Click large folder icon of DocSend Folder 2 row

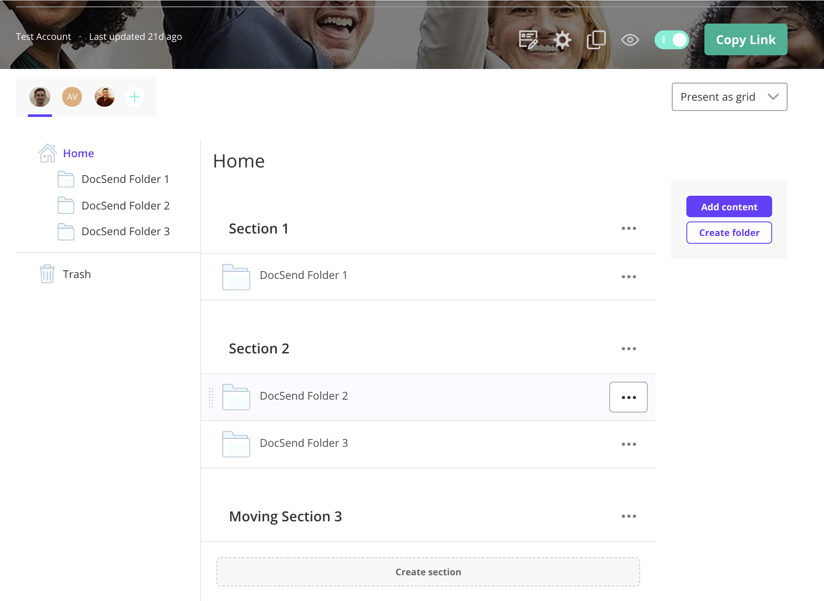click(x=236, y=397)
